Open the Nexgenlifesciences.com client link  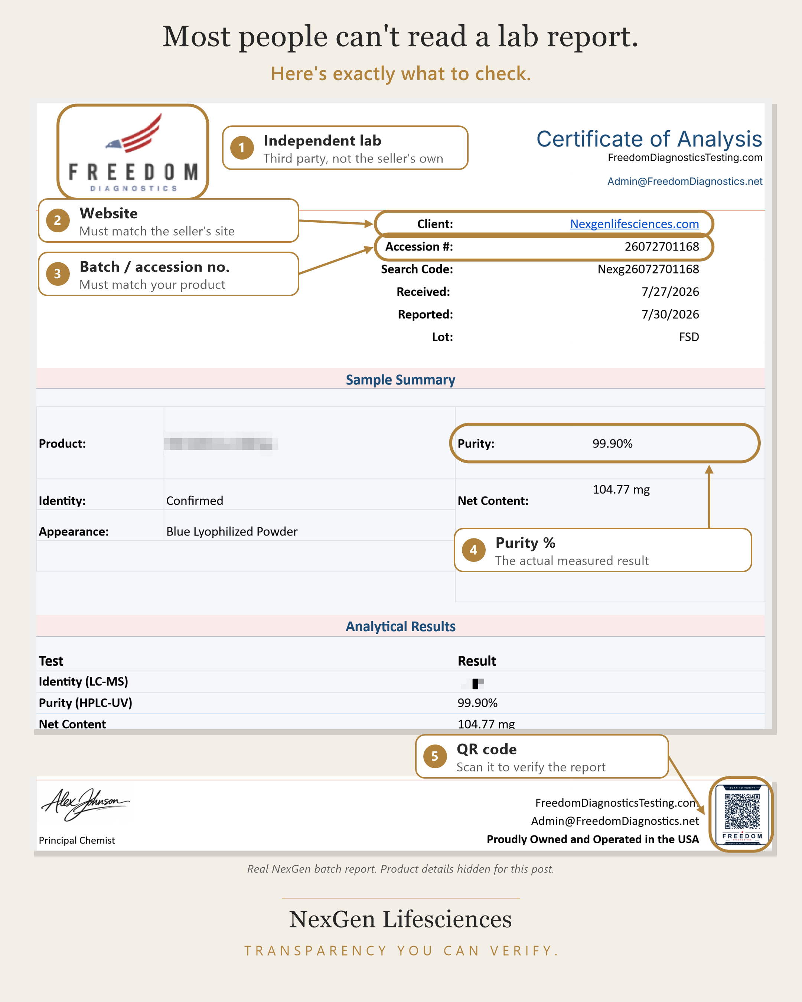pyautogui.click(x=634, y=224)
